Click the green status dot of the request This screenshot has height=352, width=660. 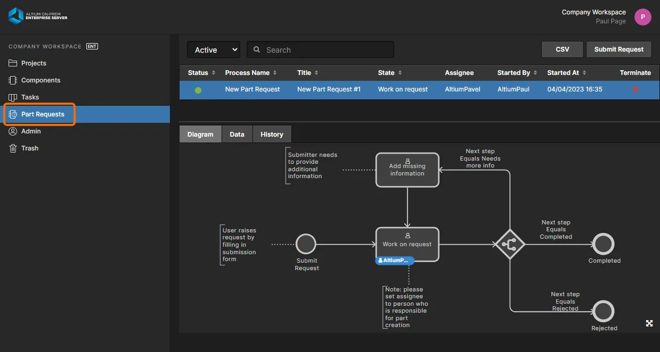[198, 90]
